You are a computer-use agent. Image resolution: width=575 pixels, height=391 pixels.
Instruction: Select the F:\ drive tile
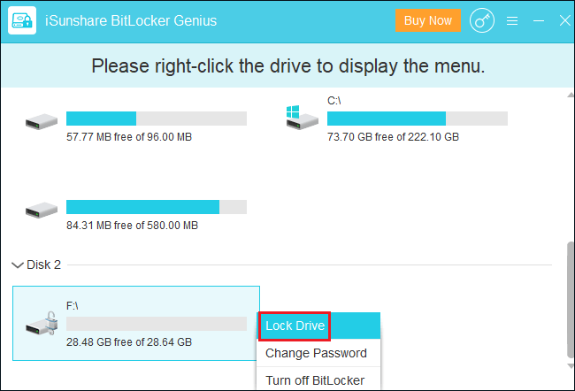[x=136, y=323]
